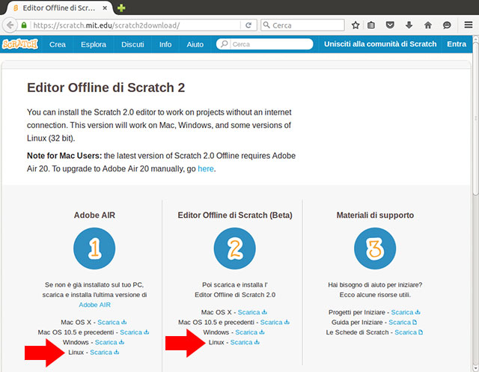479x372 pixels.
Task: Open the Discuti menu item
Action: pos(132,44)
